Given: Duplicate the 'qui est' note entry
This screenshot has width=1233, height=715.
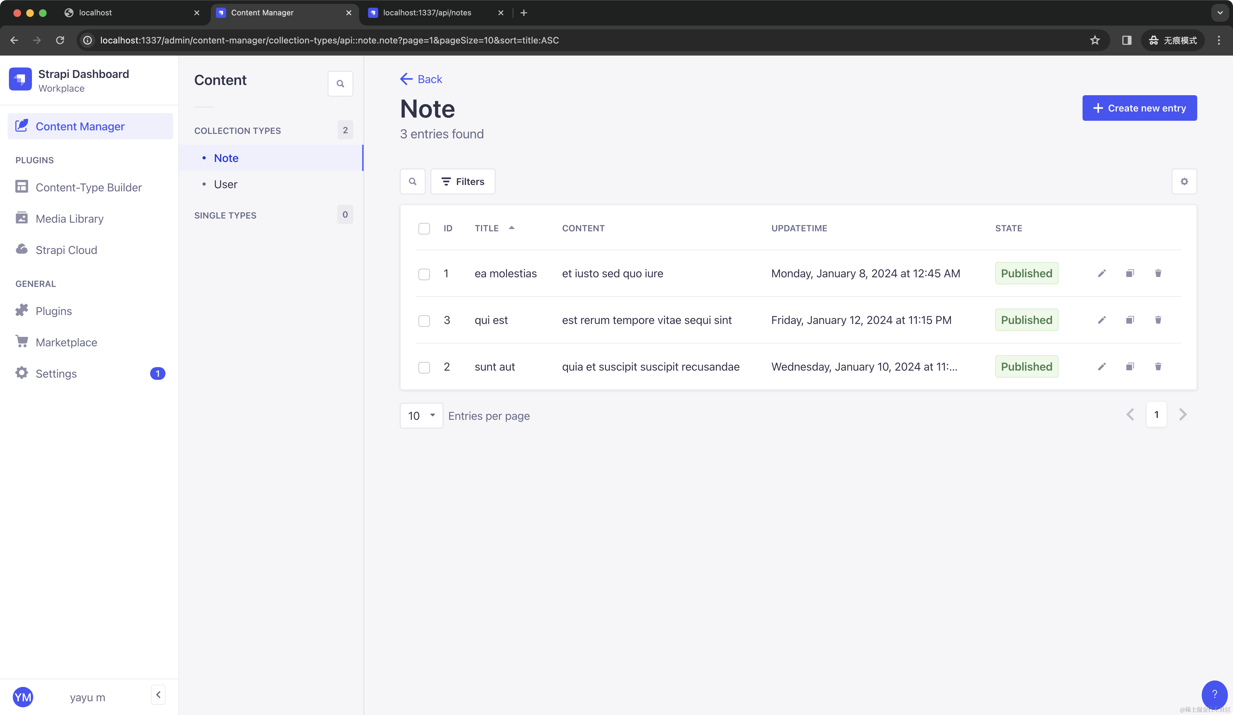Looking at the screenshot, I should click(1130, 320).
